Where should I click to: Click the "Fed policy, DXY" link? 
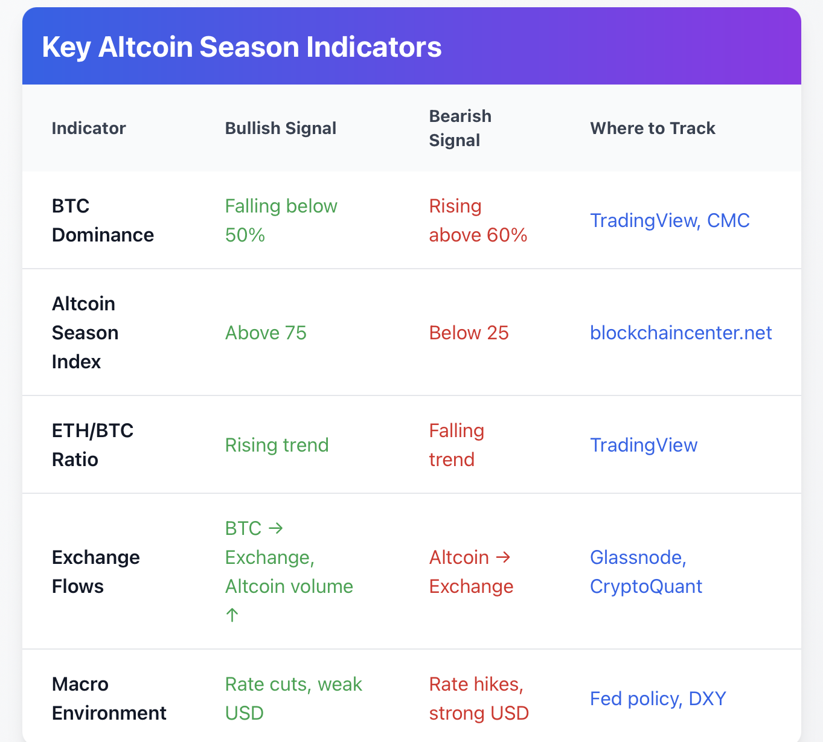tap(658, 699)
